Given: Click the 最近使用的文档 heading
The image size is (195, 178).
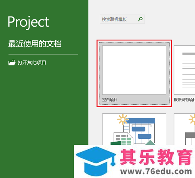Looking at the screenshot, I should coord(35,44).
